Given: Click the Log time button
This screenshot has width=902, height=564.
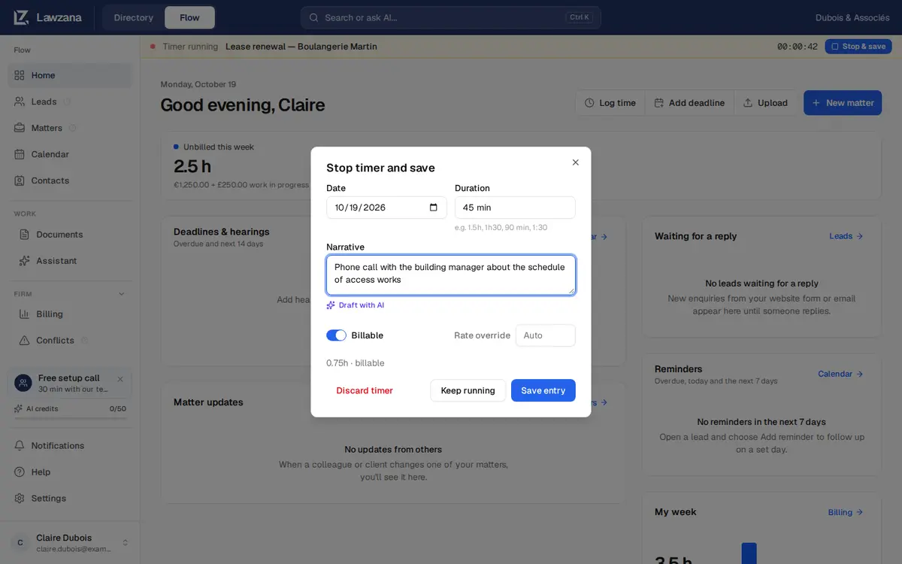Looking at the screenshot, I should [610, 103].
